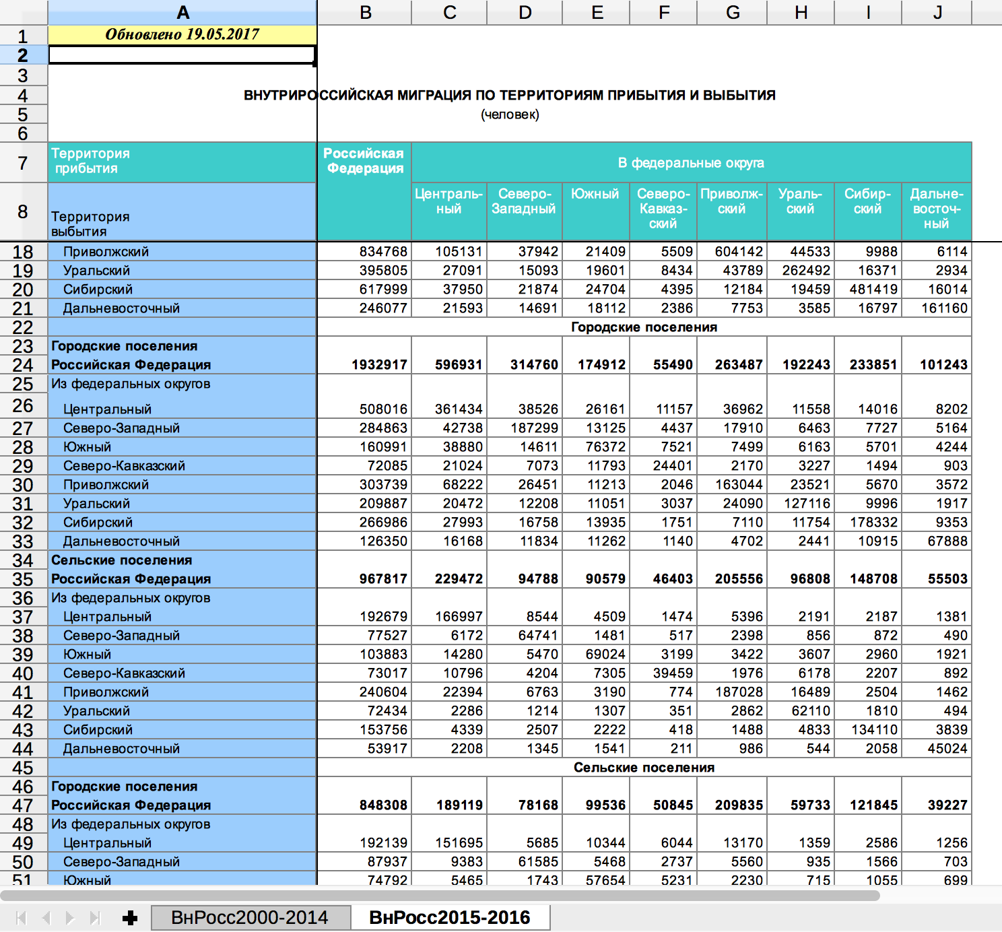Click row 24 header number
The image size is (1002, 932).
click(23, 365)
